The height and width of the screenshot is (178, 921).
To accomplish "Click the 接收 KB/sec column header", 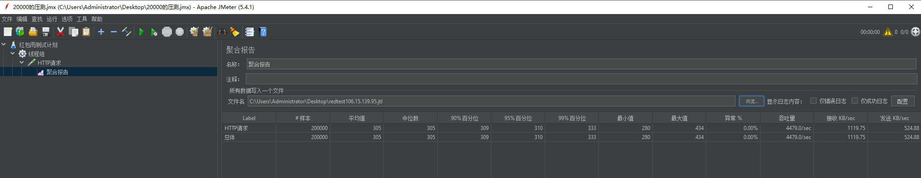I will (841, 118).
